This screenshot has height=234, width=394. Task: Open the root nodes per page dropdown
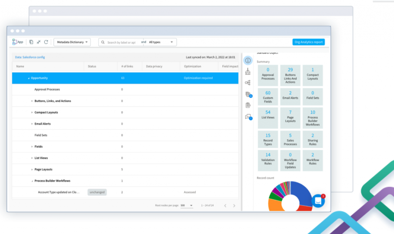point(187,206)
